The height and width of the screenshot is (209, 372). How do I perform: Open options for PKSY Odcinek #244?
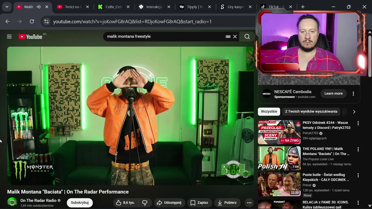click(358, 123)
